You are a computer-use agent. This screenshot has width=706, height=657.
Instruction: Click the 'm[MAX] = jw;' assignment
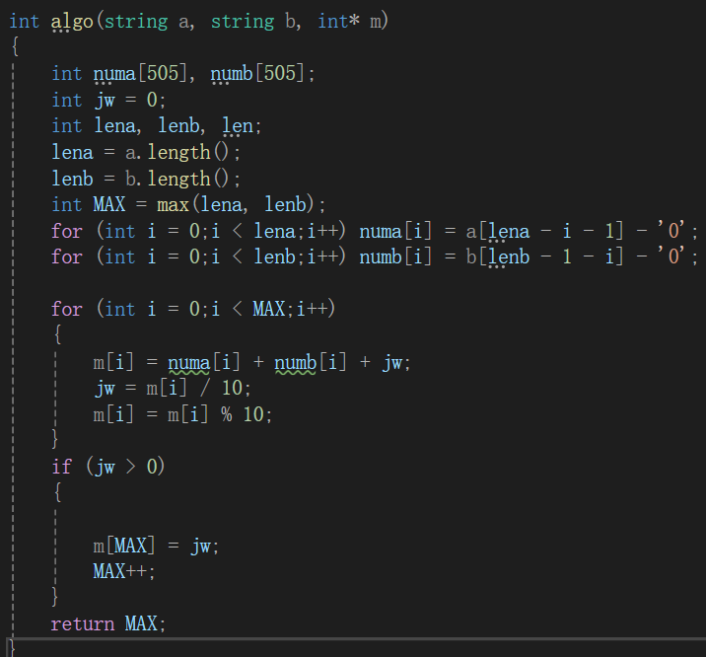(x=156, y=547)
